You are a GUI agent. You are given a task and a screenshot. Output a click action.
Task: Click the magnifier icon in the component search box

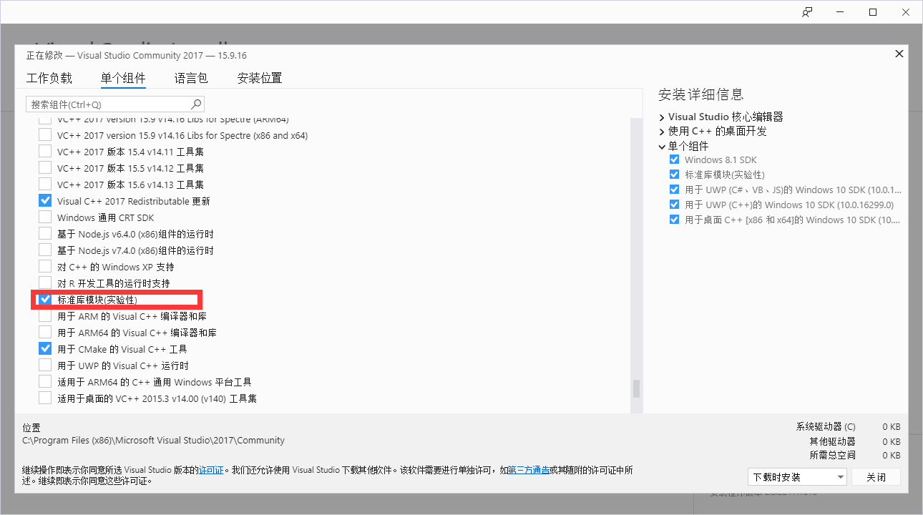[197, 104]
